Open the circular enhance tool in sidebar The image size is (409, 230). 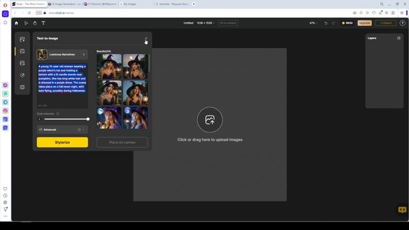pos(22,75)
